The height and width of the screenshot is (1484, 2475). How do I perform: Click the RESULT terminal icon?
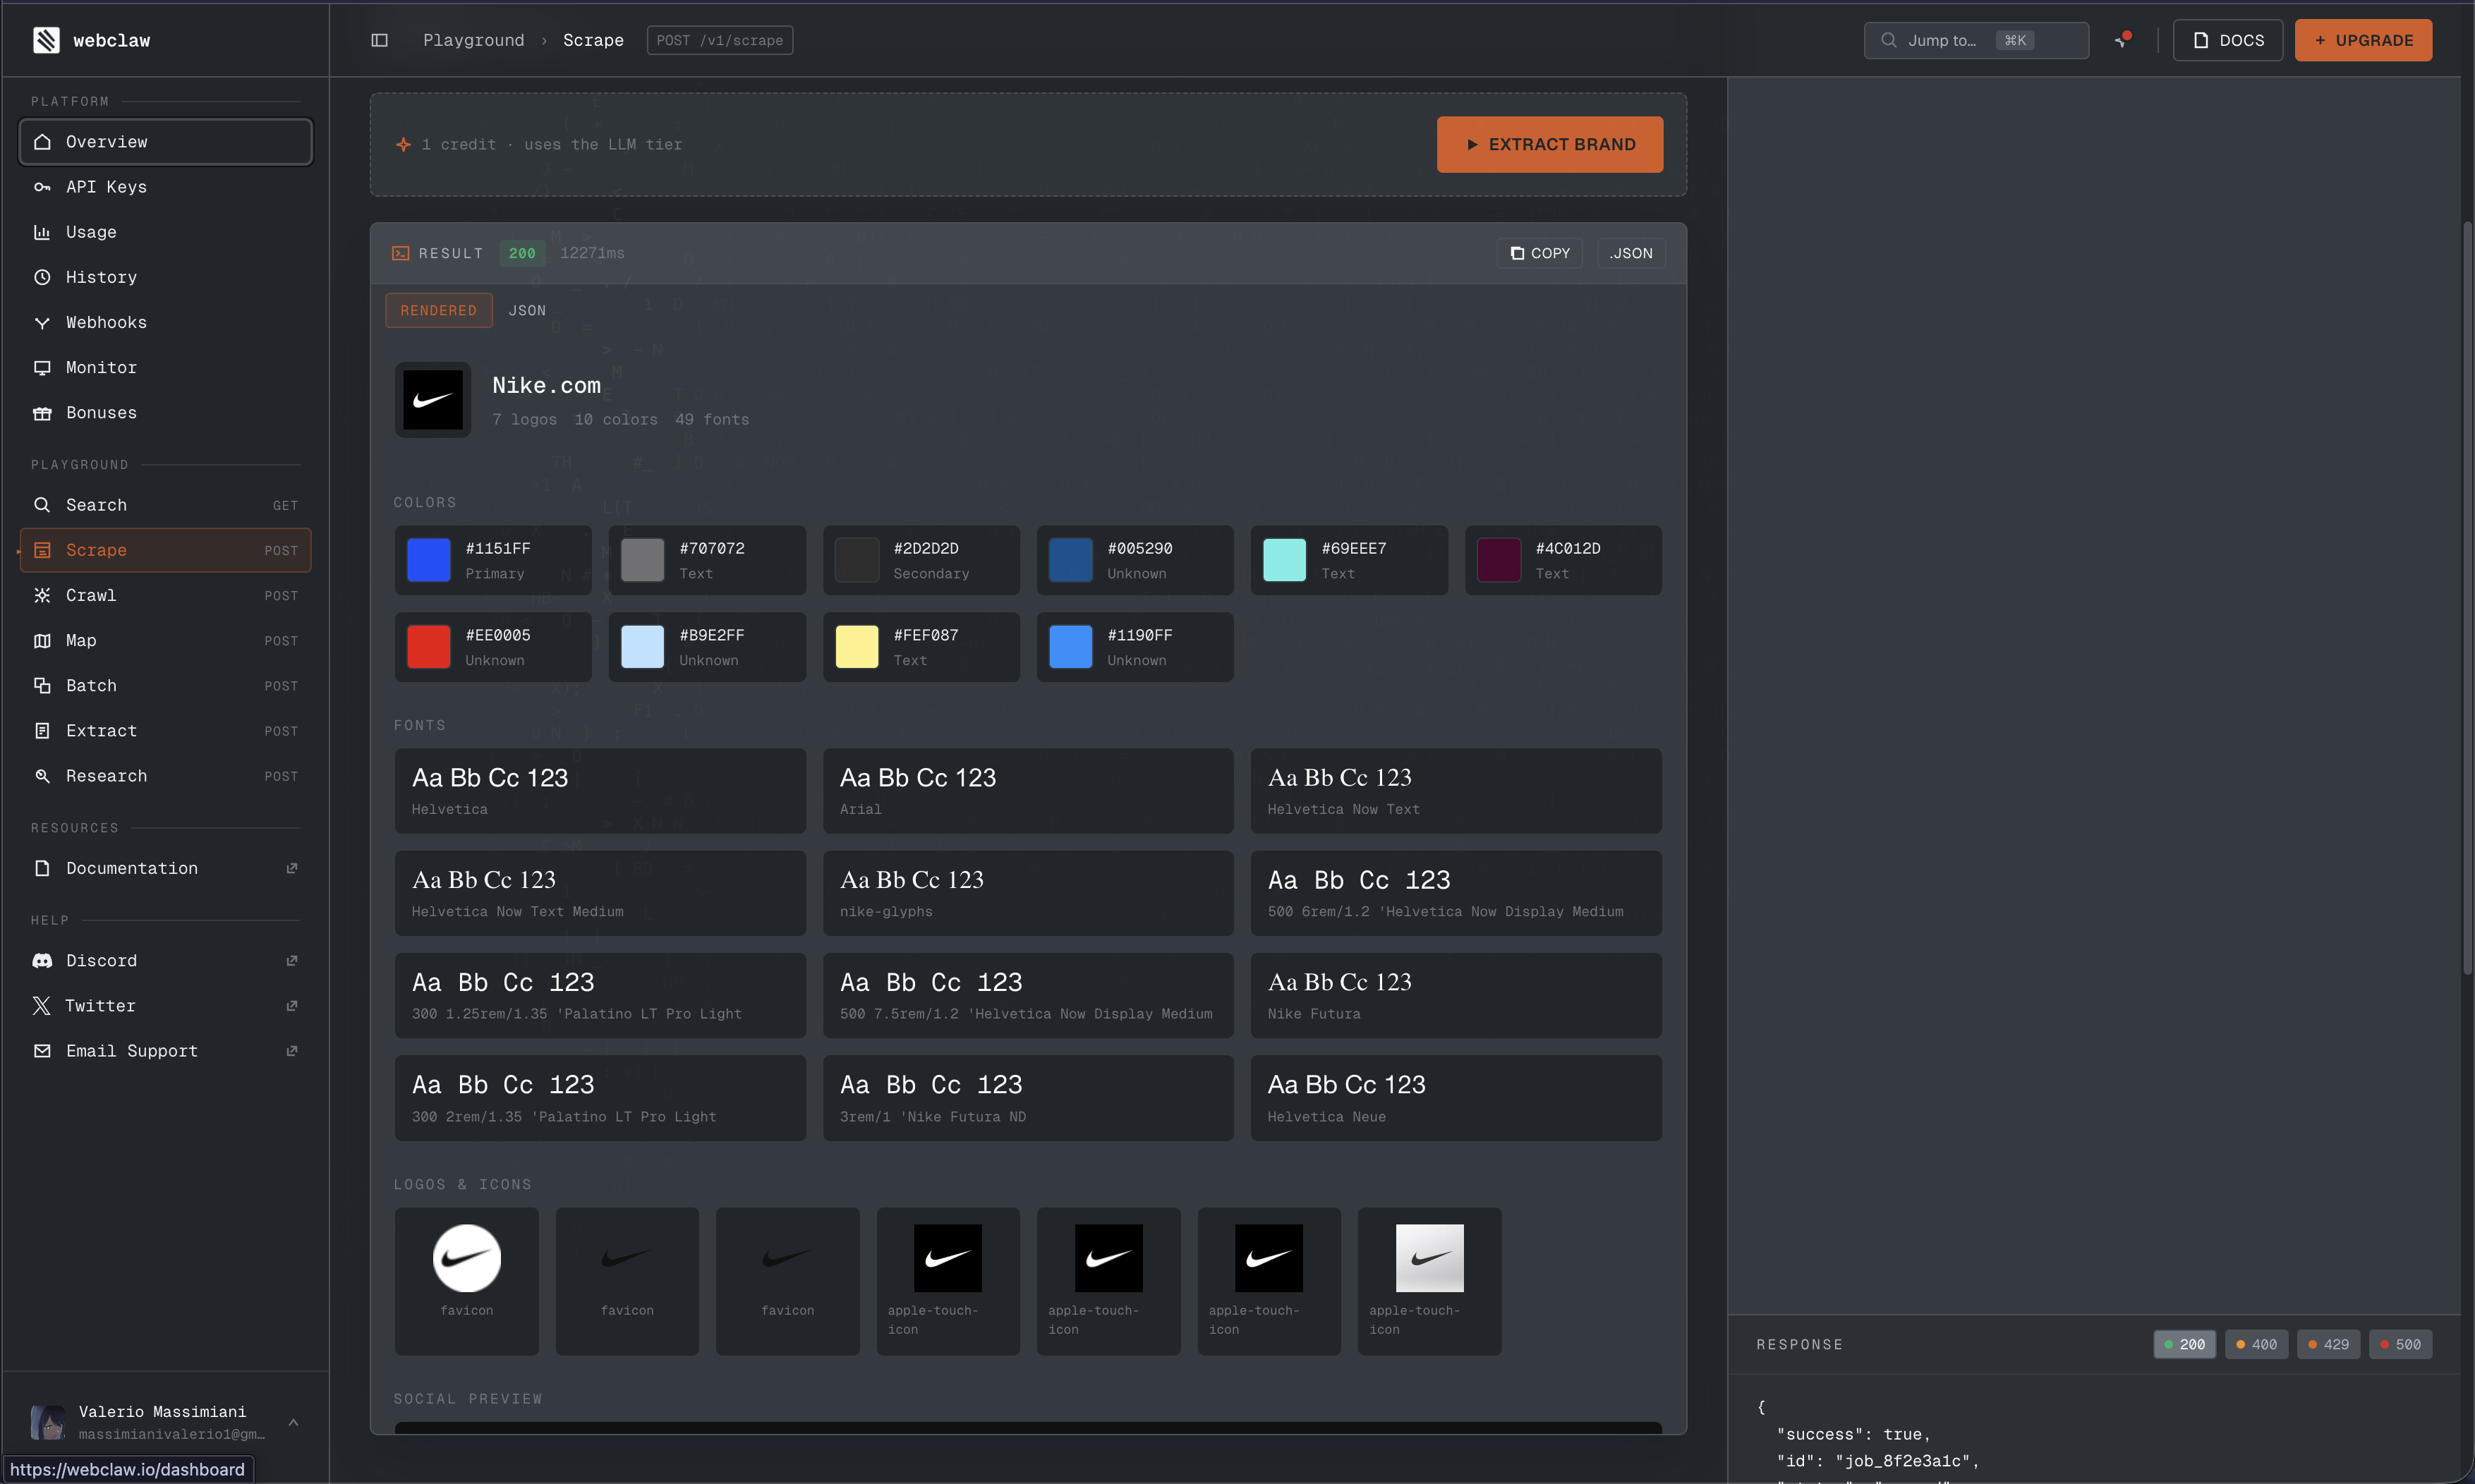pyautogui.click(x=400, y=253)
